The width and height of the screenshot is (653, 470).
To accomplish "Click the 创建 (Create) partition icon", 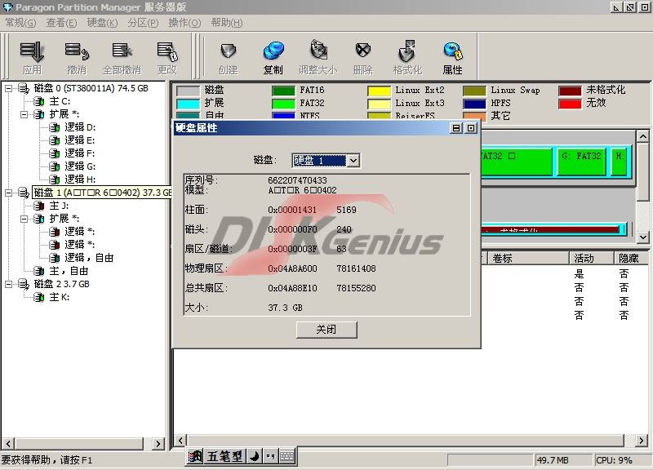I will [229, 52].
